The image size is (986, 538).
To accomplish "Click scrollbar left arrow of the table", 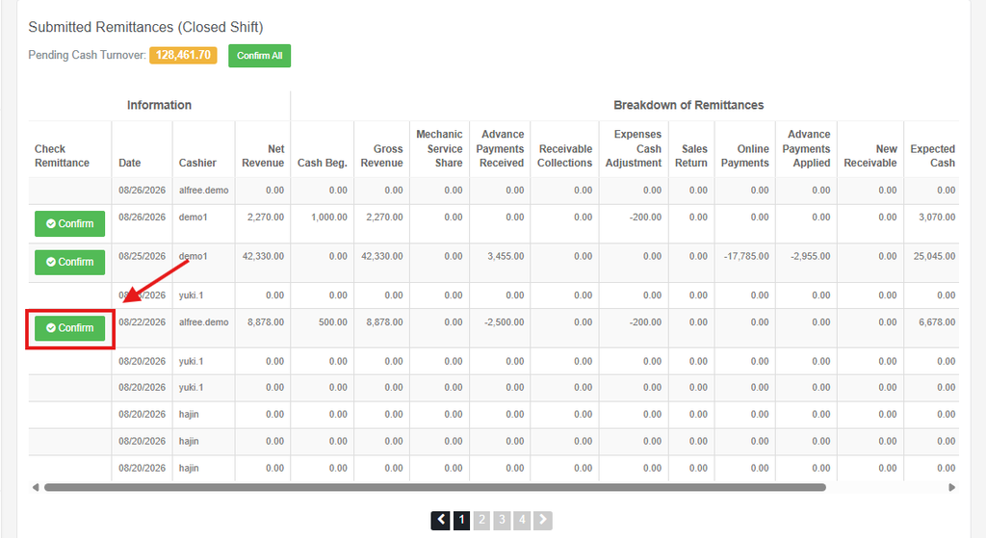I will point(36,487).
